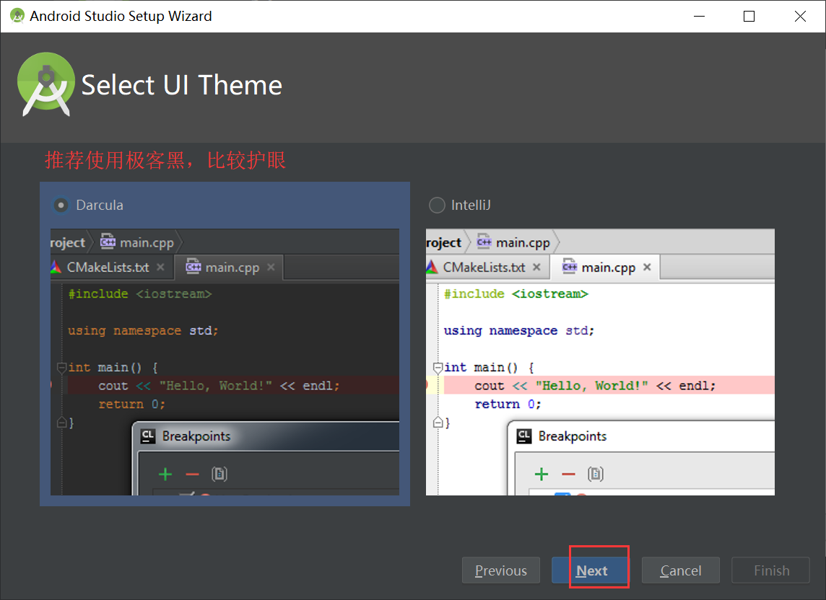Click the 'Darcula' label text

click(x=100, y=205)
